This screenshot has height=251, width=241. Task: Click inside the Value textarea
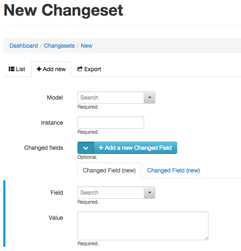click(143, 226)
